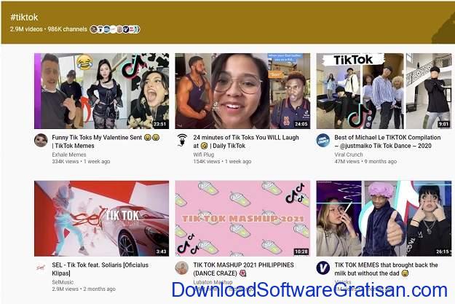Click the 26:15 duration badge
Image resolution: width=455 pixels, height=304 pixels.
443,252
